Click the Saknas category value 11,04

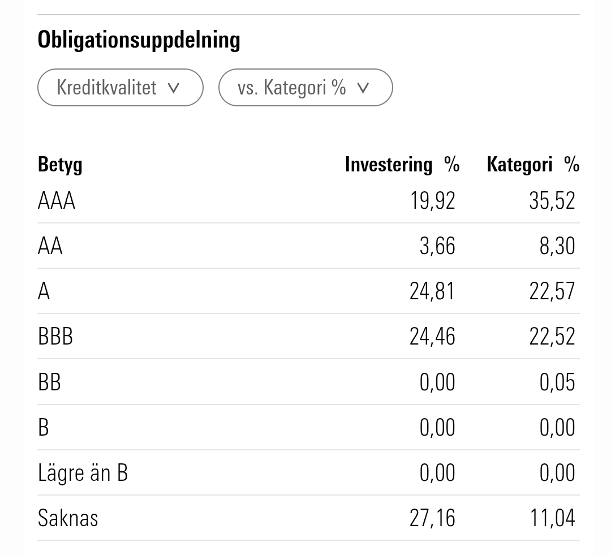click(x=552, y=518)
